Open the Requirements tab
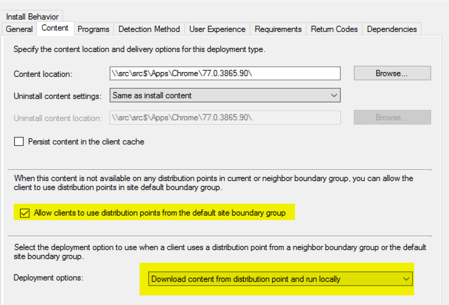 pyautogui.click(x=278, y=29)
